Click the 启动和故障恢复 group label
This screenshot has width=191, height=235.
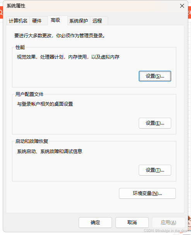point(32,141)
